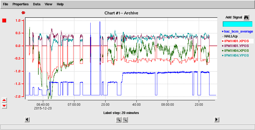Viewport: 255px width, 130px height.
Task: Click the red up arrow axis button
Action: pyautogui.click(x=4, y=100)
